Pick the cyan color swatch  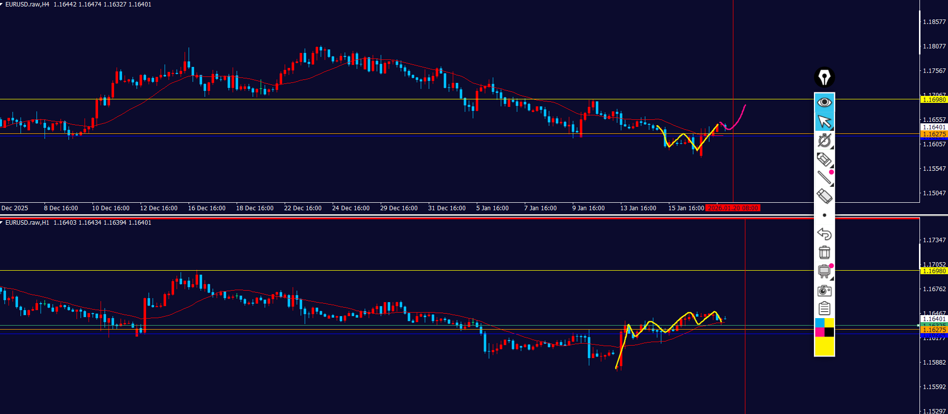point(819,323)
